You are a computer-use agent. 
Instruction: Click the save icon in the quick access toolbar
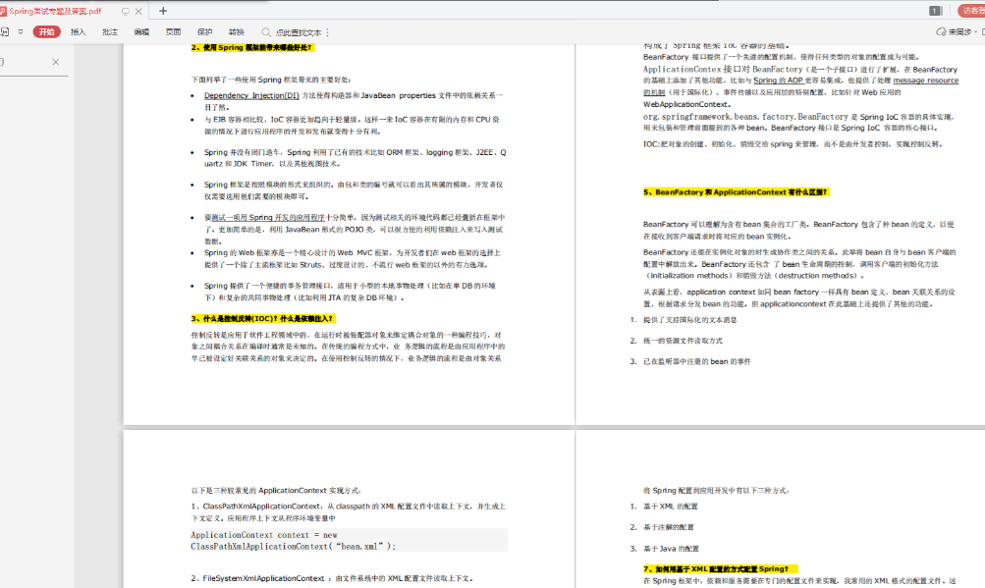coord(4,32)
